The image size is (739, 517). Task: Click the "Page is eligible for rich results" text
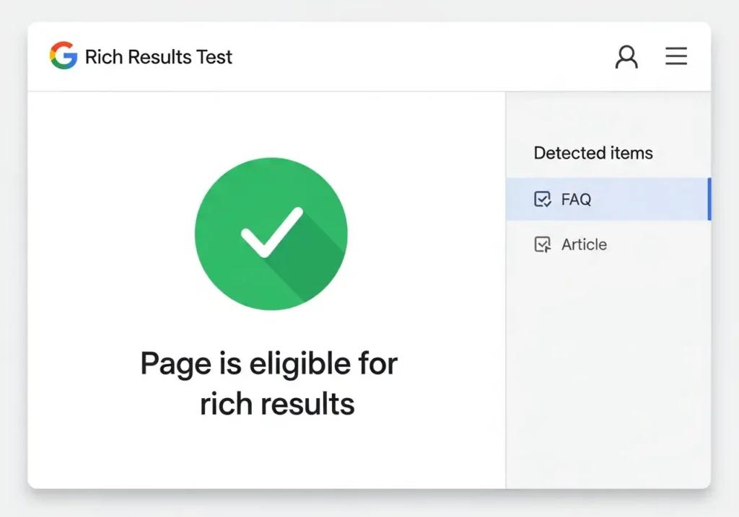pos(269,383)
